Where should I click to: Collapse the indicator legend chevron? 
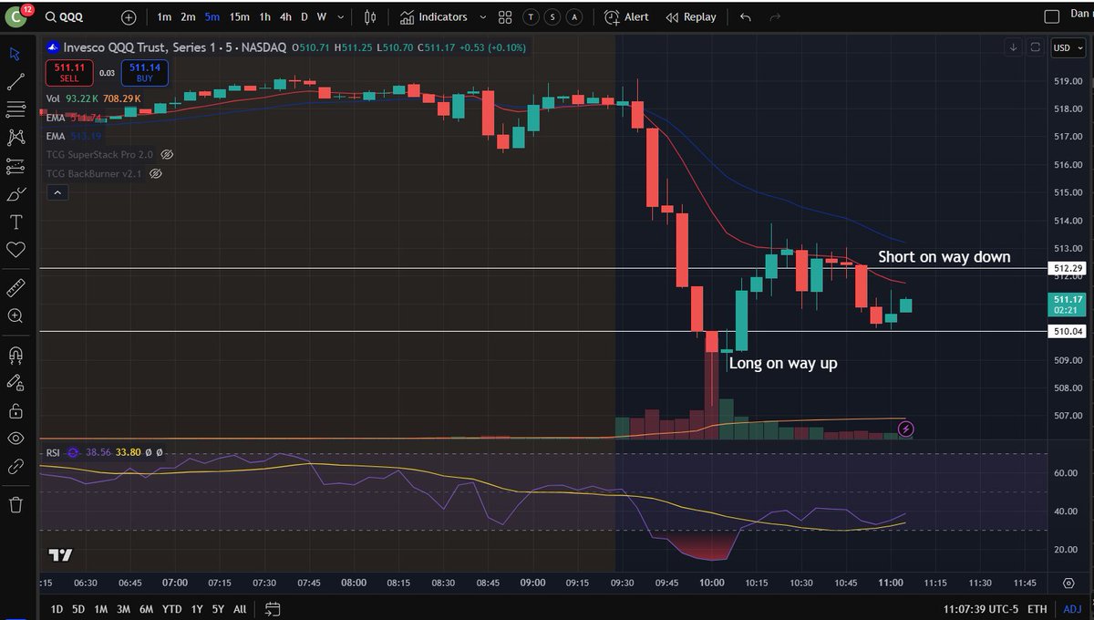[x=57, y=192]
